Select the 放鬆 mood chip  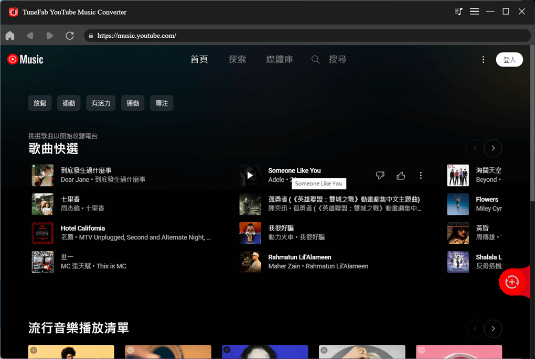[x=40, y=103]
